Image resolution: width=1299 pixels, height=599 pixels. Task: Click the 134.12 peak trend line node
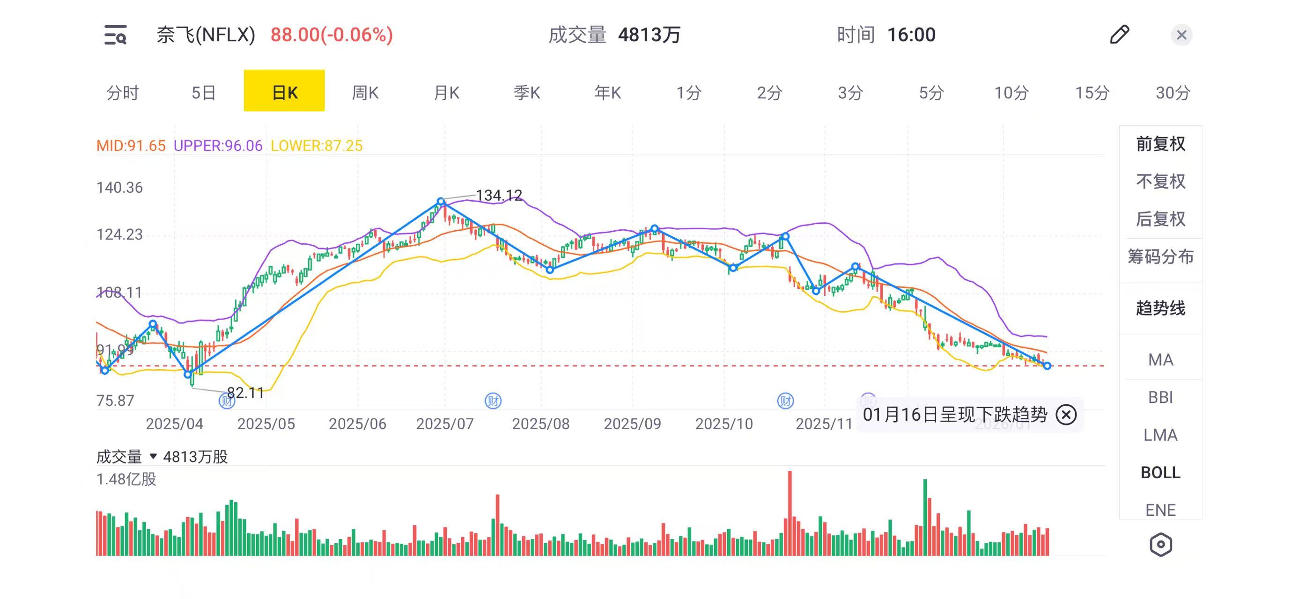(x=441, y=202)
